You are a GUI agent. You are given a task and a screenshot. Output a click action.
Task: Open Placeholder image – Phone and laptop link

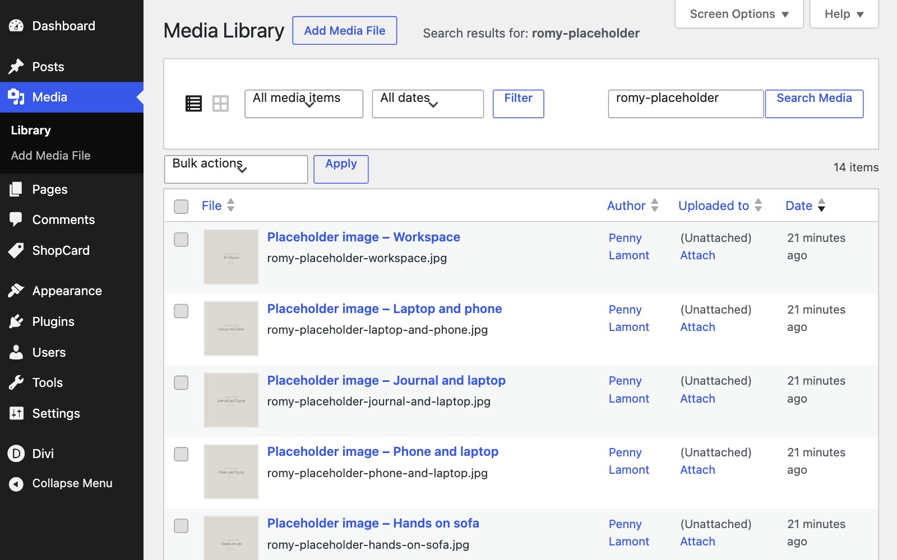click(383, 451)
